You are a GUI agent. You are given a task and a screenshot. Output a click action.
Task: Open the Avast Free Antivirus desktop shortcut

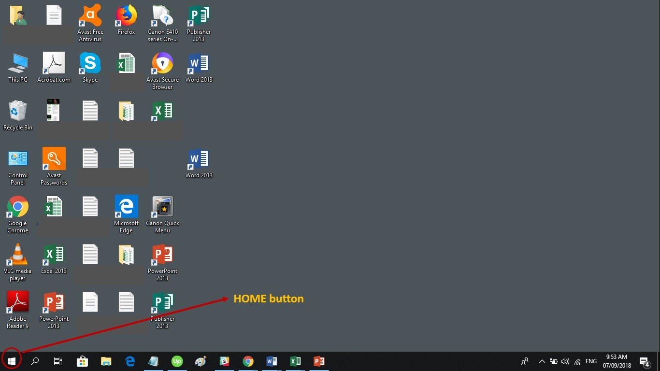[x=90, y=23]
